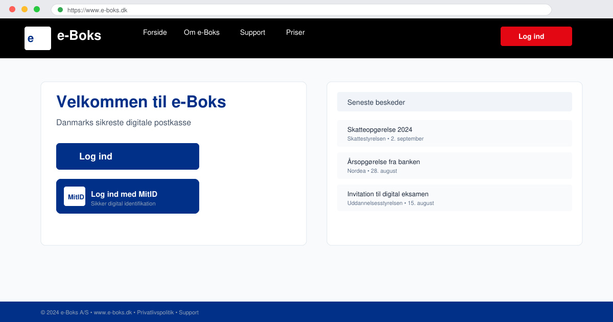
Task: Click the Danmarks sikreste digitale postkasse subtitle
Action: [124, 123]
